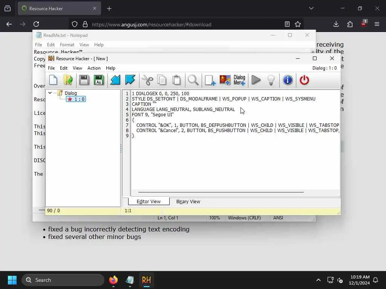Open a file using the folder toolbar icon
This screenshot has height=289, width=386.
pyautogui.click(x=68, y=80)
